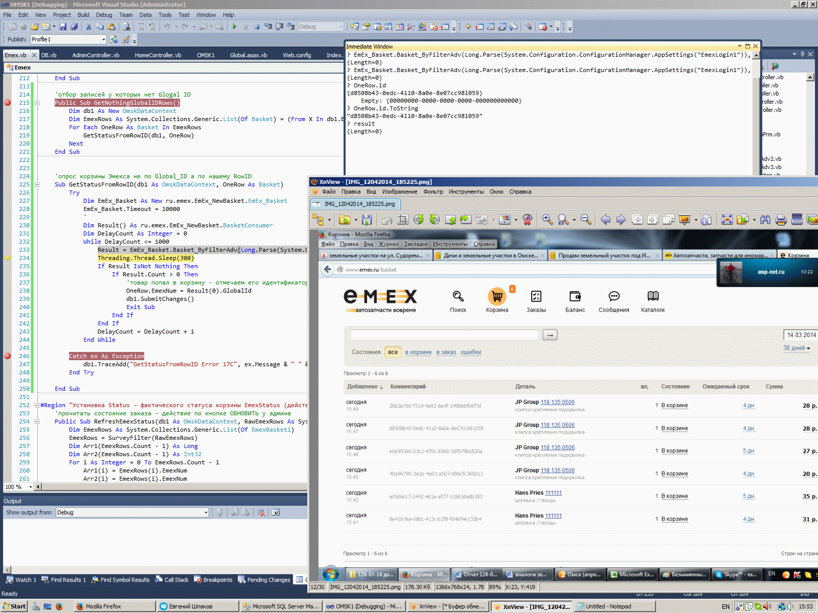Click the Save icon in Visual Studio toolbar

63,27
